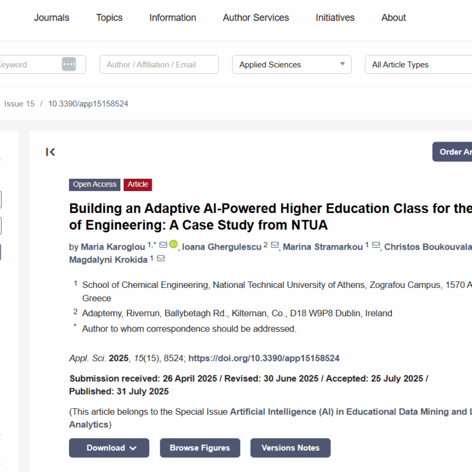The height and width of the screenshot is (472, 472).
Task: Click the mail icon after Marina Stramarkou
Action: click(376, 245)
